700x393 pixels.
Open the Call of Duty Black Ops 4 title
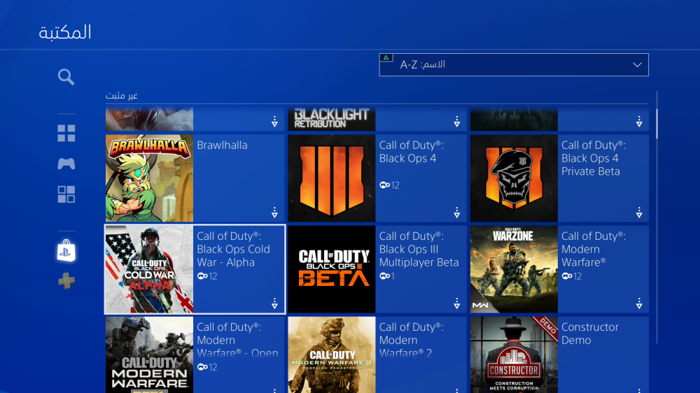point(411,152)
